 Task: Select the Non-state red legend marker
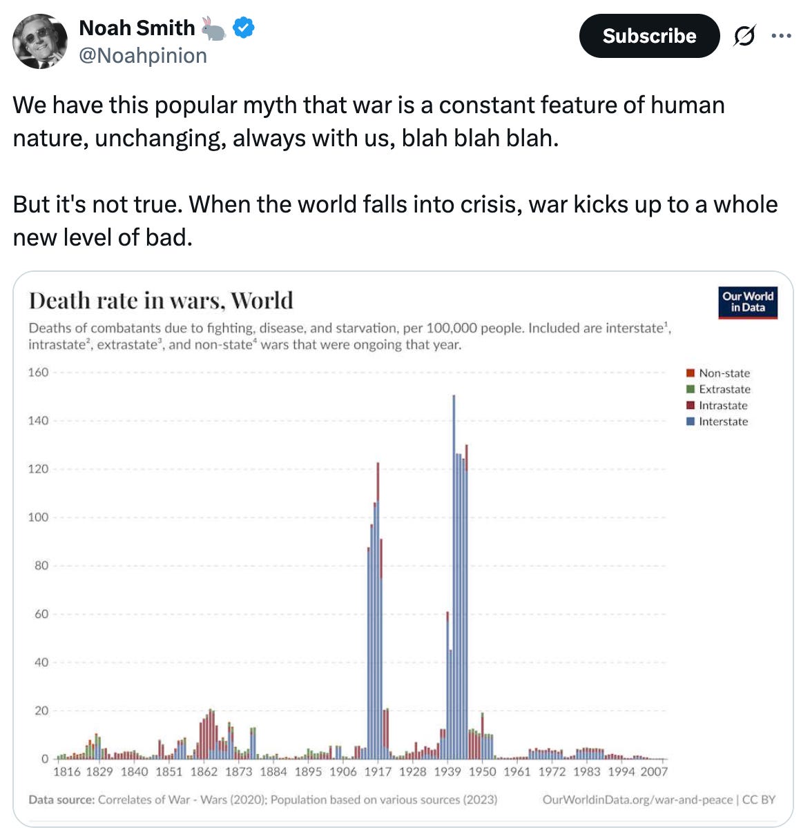[689, 373]
